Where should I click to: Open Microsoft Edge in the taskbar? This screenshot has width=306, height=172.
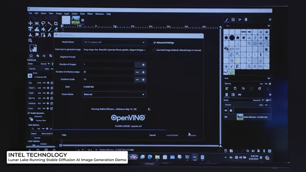click(x=150, y=157)
